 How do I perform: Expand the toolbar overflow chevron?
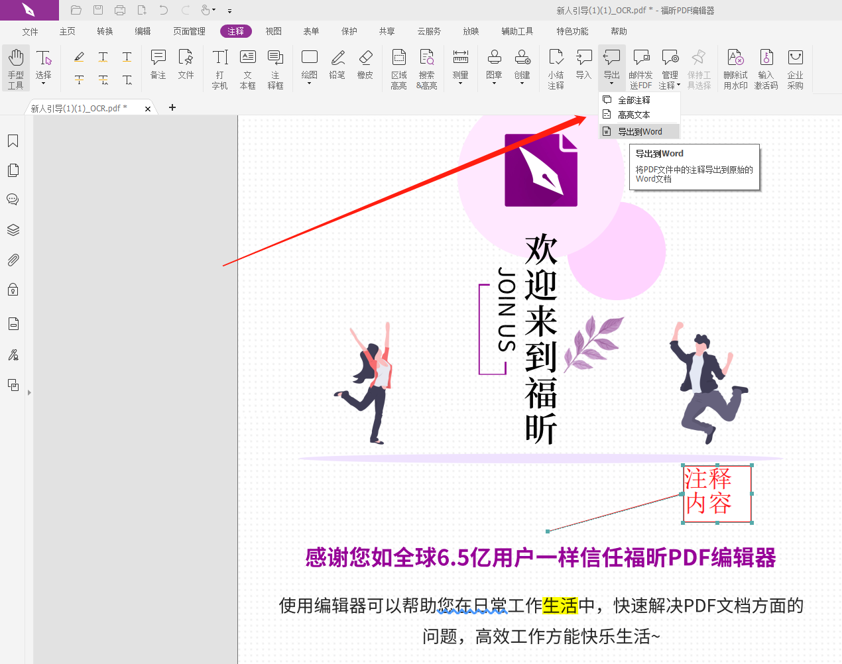click(x=229, y=10)
